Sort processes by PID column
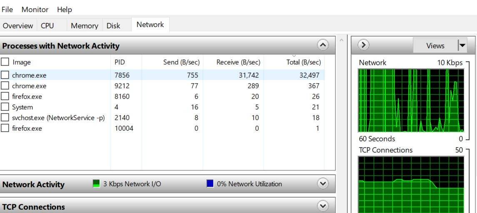 coord(120,62)
